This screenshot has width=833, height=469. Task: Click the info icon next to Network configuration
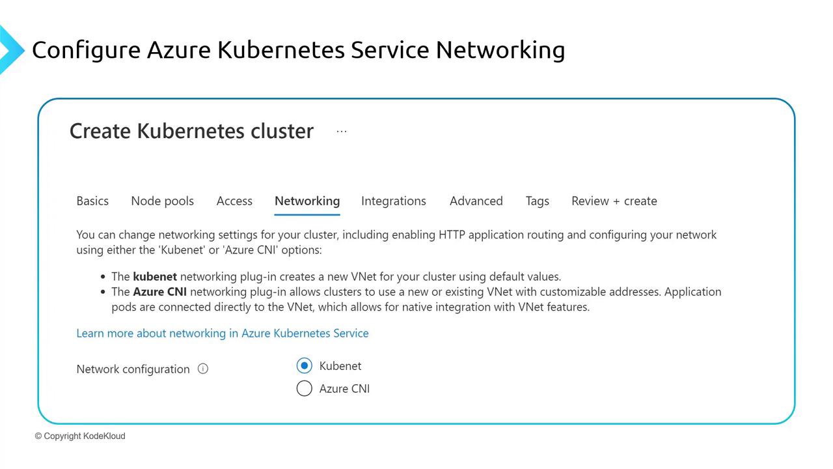tap(203, 369)
